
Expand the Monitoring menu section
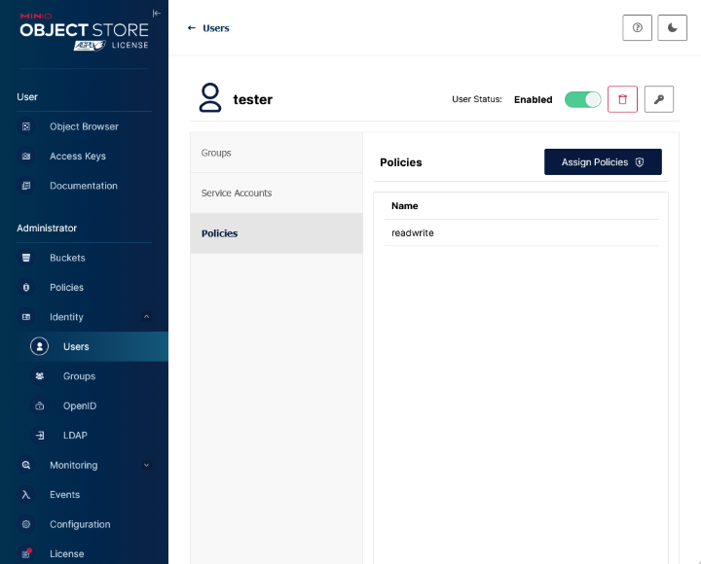point(146,465)
